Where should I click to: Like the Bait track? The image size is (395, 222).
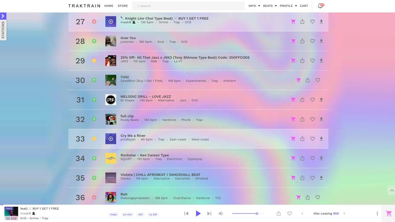tap(318, 197)
